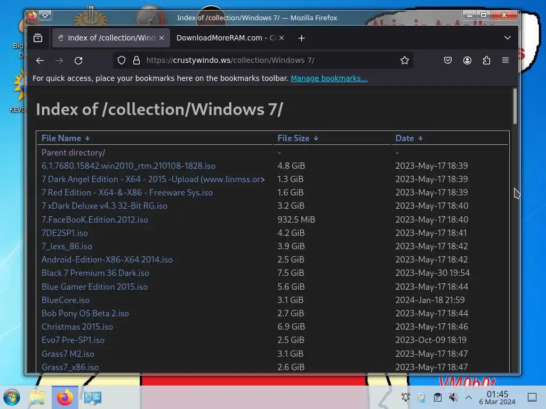Expand hidden system tray icons arrow
The image size is (546, 409).
click(x=469, y=397)
